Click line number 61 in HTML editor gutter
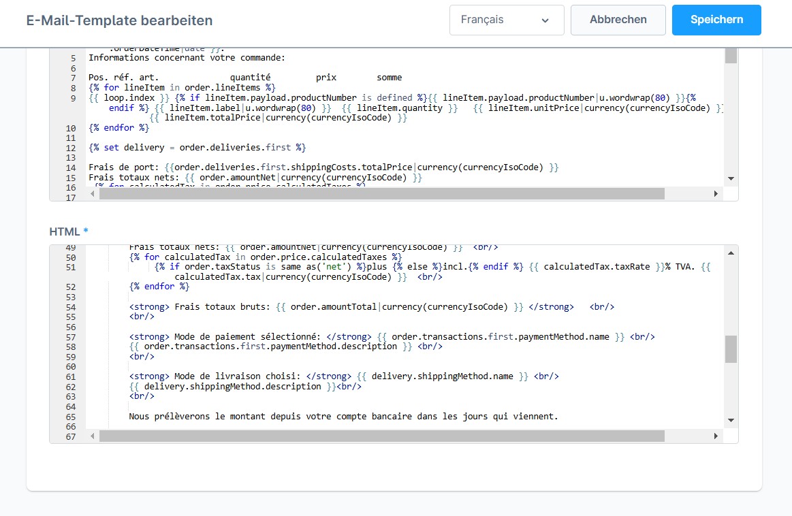The height and width of the screenshot is (516, 792). [x=71, y=376]
